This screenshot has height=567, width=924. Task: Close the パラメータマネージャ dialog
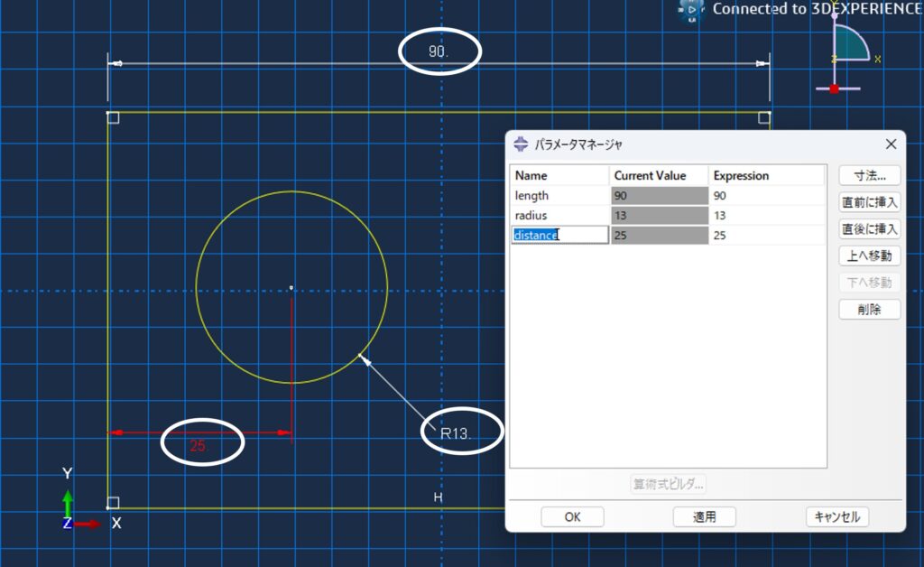891,144
